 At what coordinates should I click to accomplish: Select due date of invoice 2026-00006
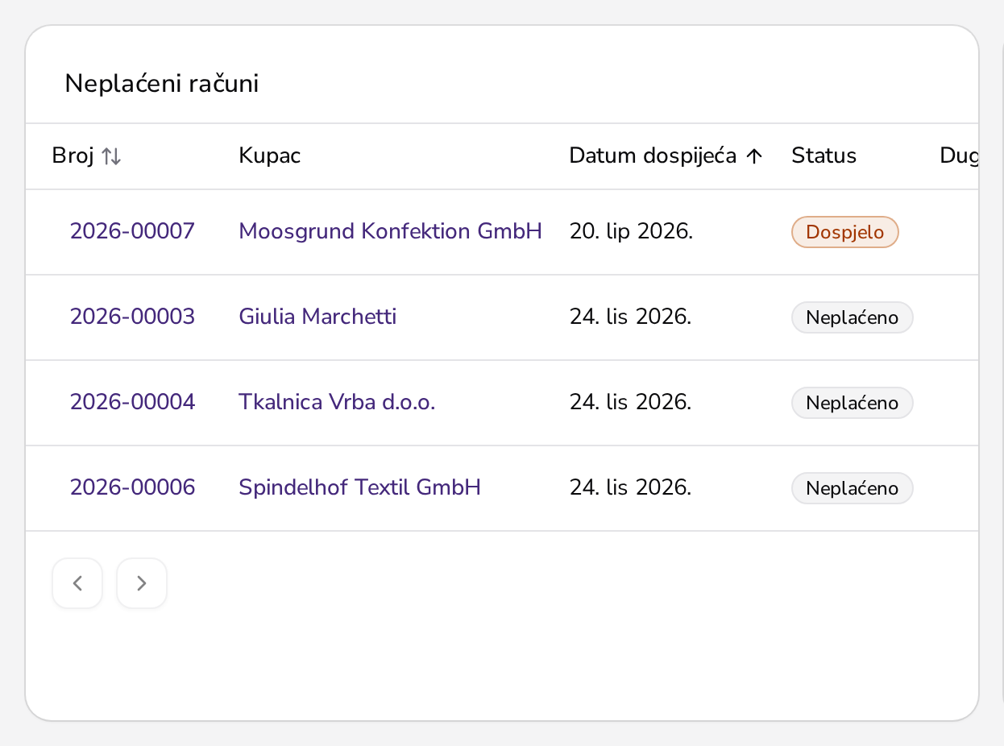pos(631,488)
